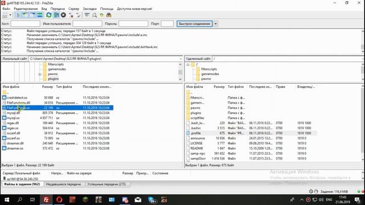This screenshot has width=365, height=205.
Task: Sort local files by Размер column
Action: coord(47,87)
